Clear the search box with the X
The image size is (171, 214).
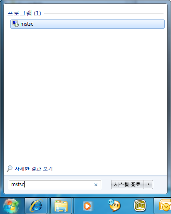96,185
